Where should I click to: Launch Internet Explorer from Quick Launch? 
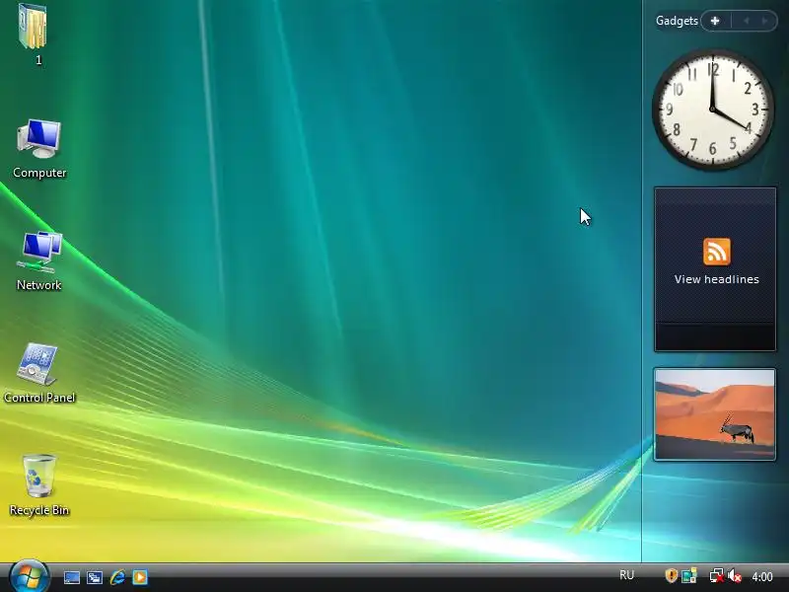click(117, 577)
